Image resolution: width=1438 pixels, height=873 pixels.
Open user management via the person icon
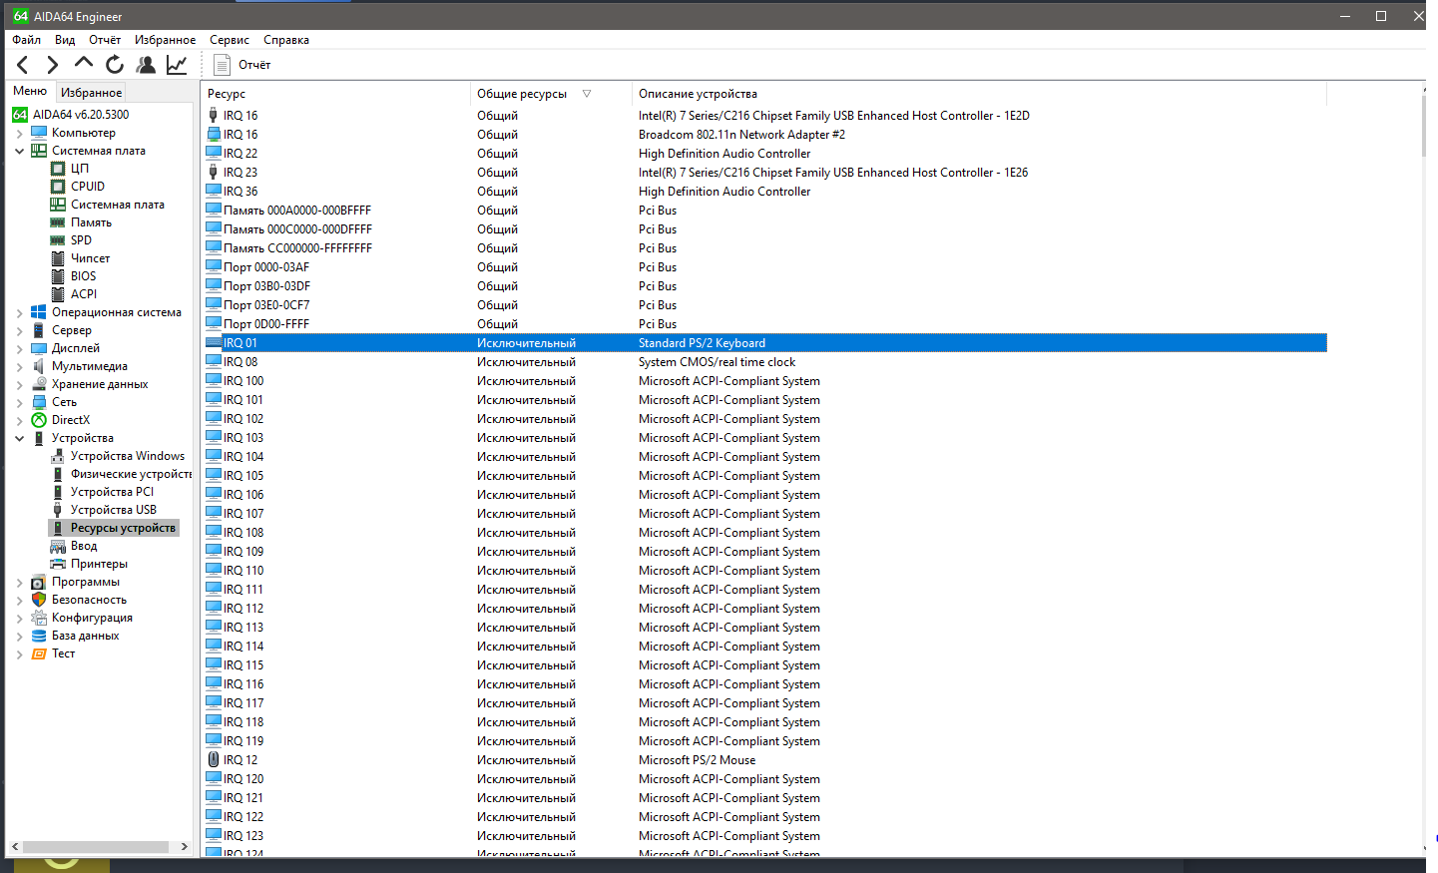[x=146, y=65]
